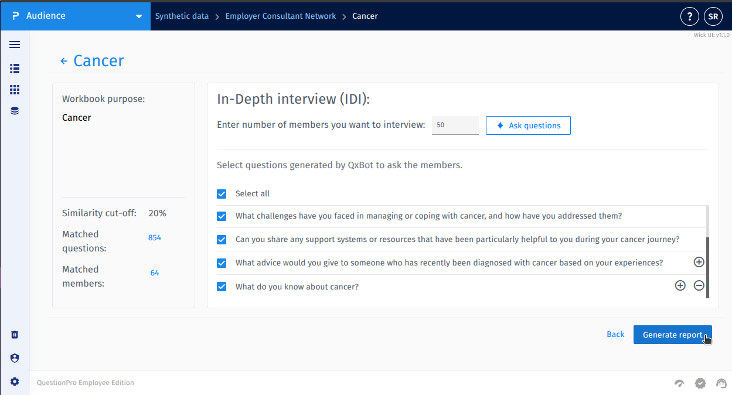
Task: Uncheck the support systems or resources question
Action: point(222,240)
